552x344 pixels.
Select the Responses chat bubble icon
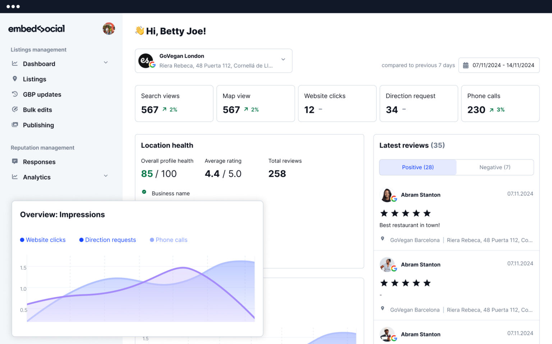point(15,161)
